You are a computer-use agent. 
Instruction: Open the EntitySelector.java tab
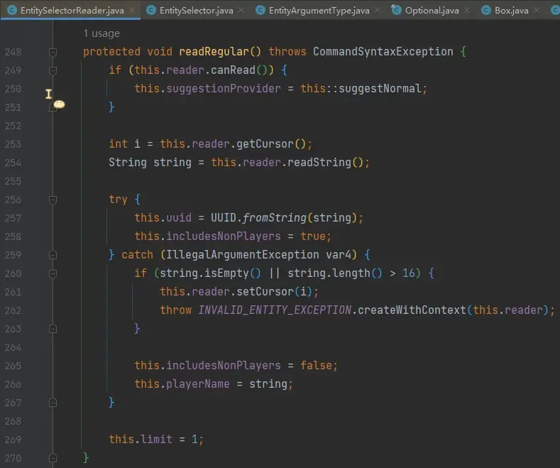(196, 11)
